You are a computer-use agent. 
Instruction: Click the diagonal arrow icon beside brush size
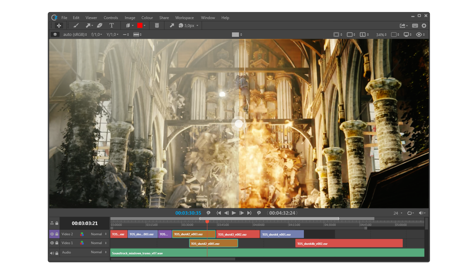pos(172,25)
